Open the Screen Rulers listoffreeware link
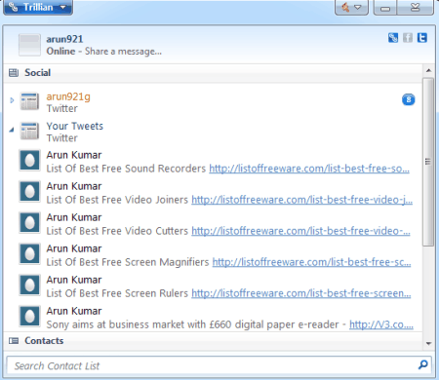The image size is (439, 380). (301, 293)
